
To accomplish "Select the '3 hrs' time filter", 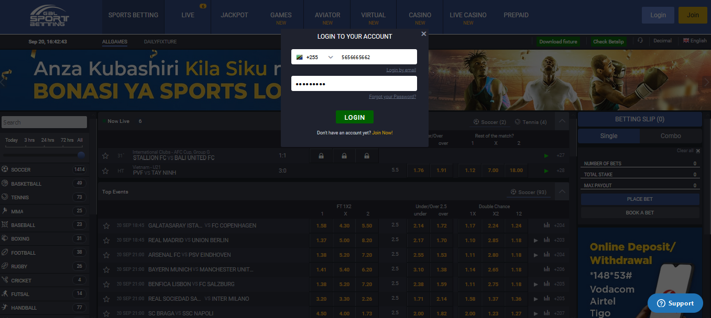I will tap(29, 140).
